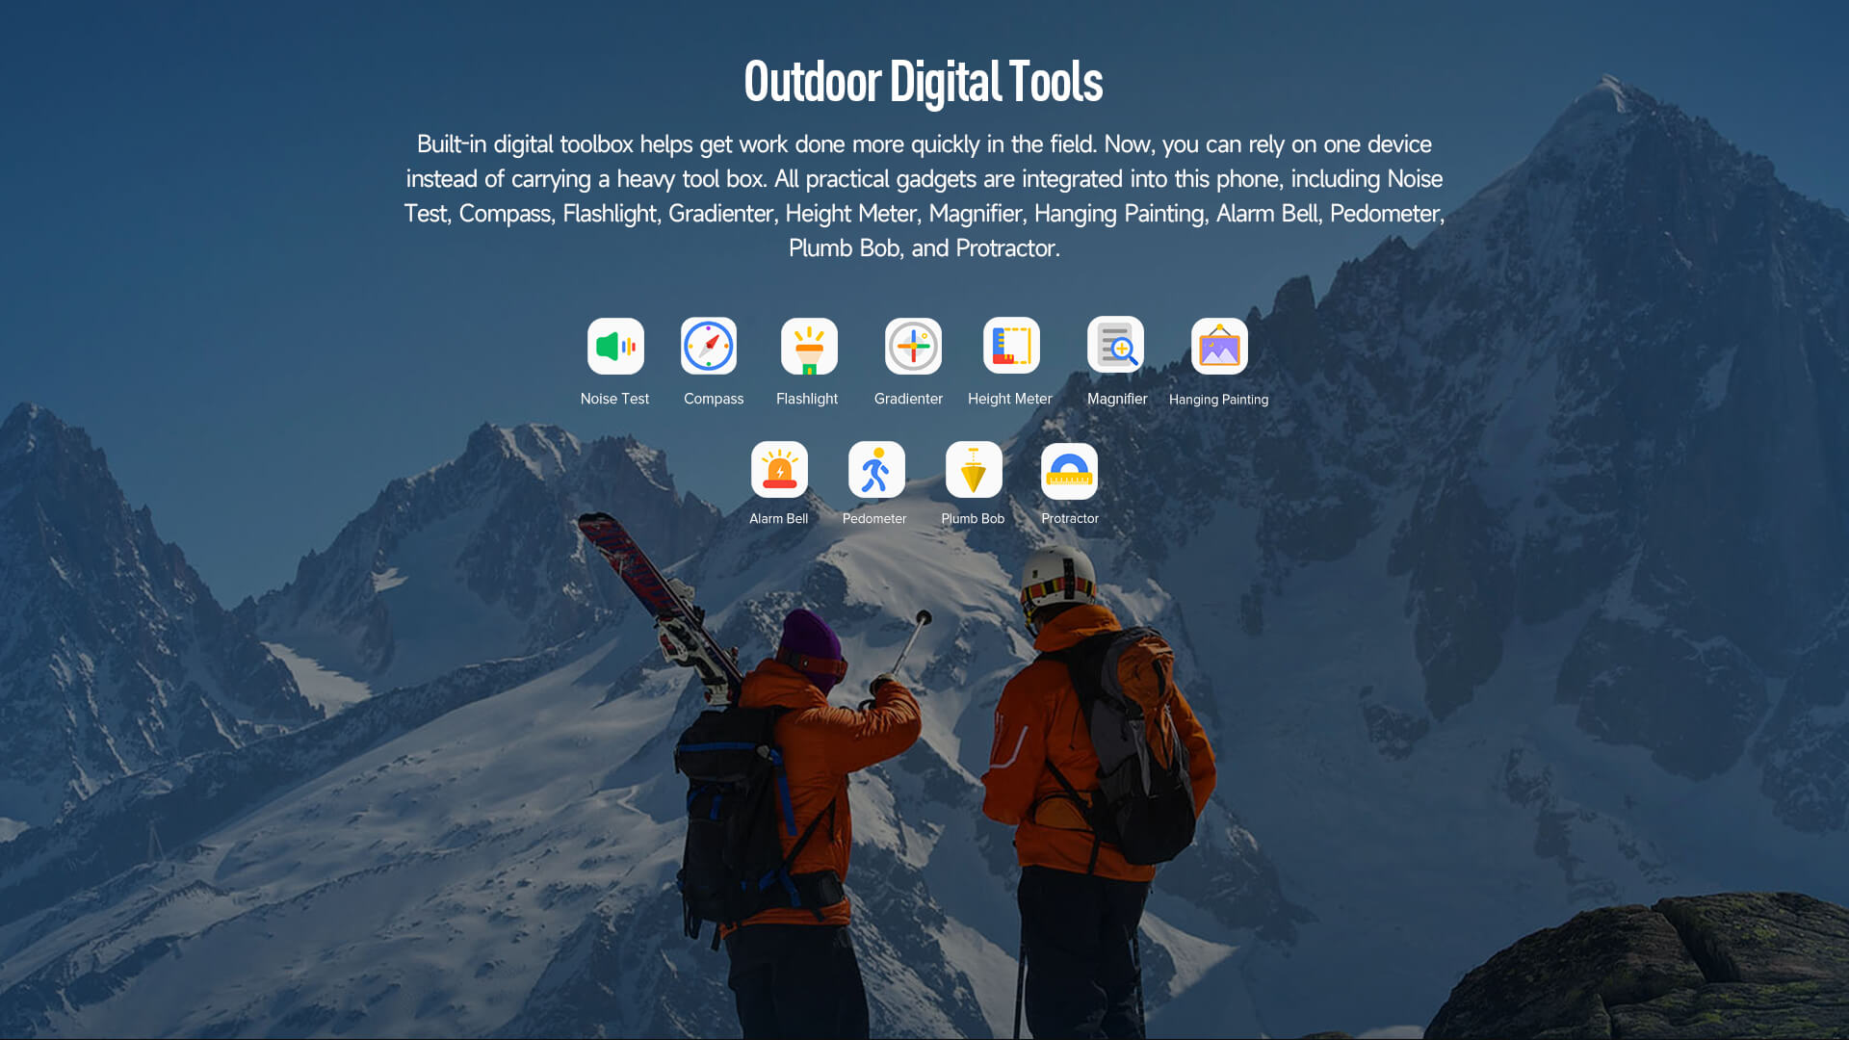
Task: Expand the Outdoor Digital Tools section
Action: coord(924,79)
